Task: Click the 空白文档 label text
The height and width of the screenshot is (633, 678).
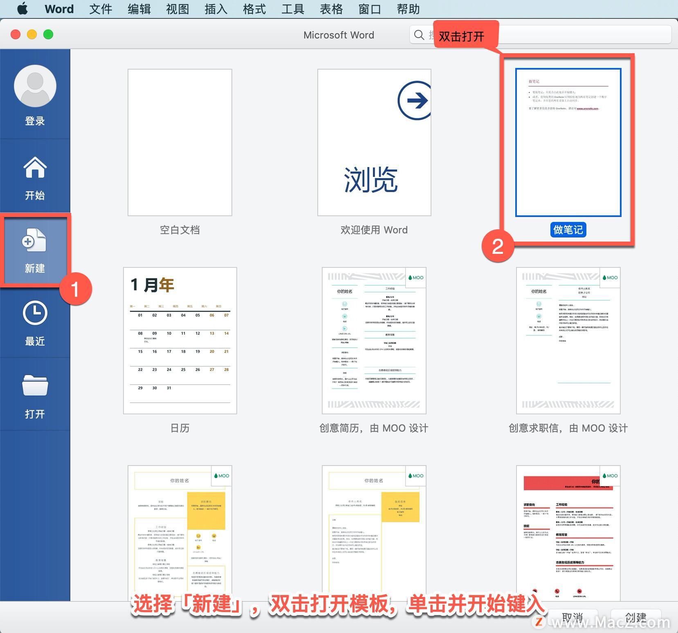Action: point(180,230)
